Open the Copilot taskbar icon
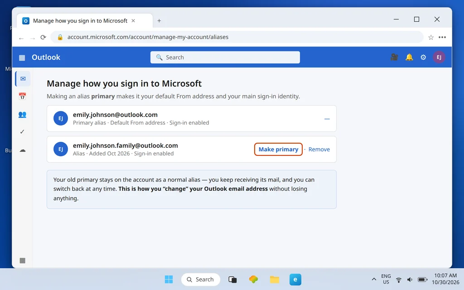Screen dimensions: 464x290 [x=253, y=279]
